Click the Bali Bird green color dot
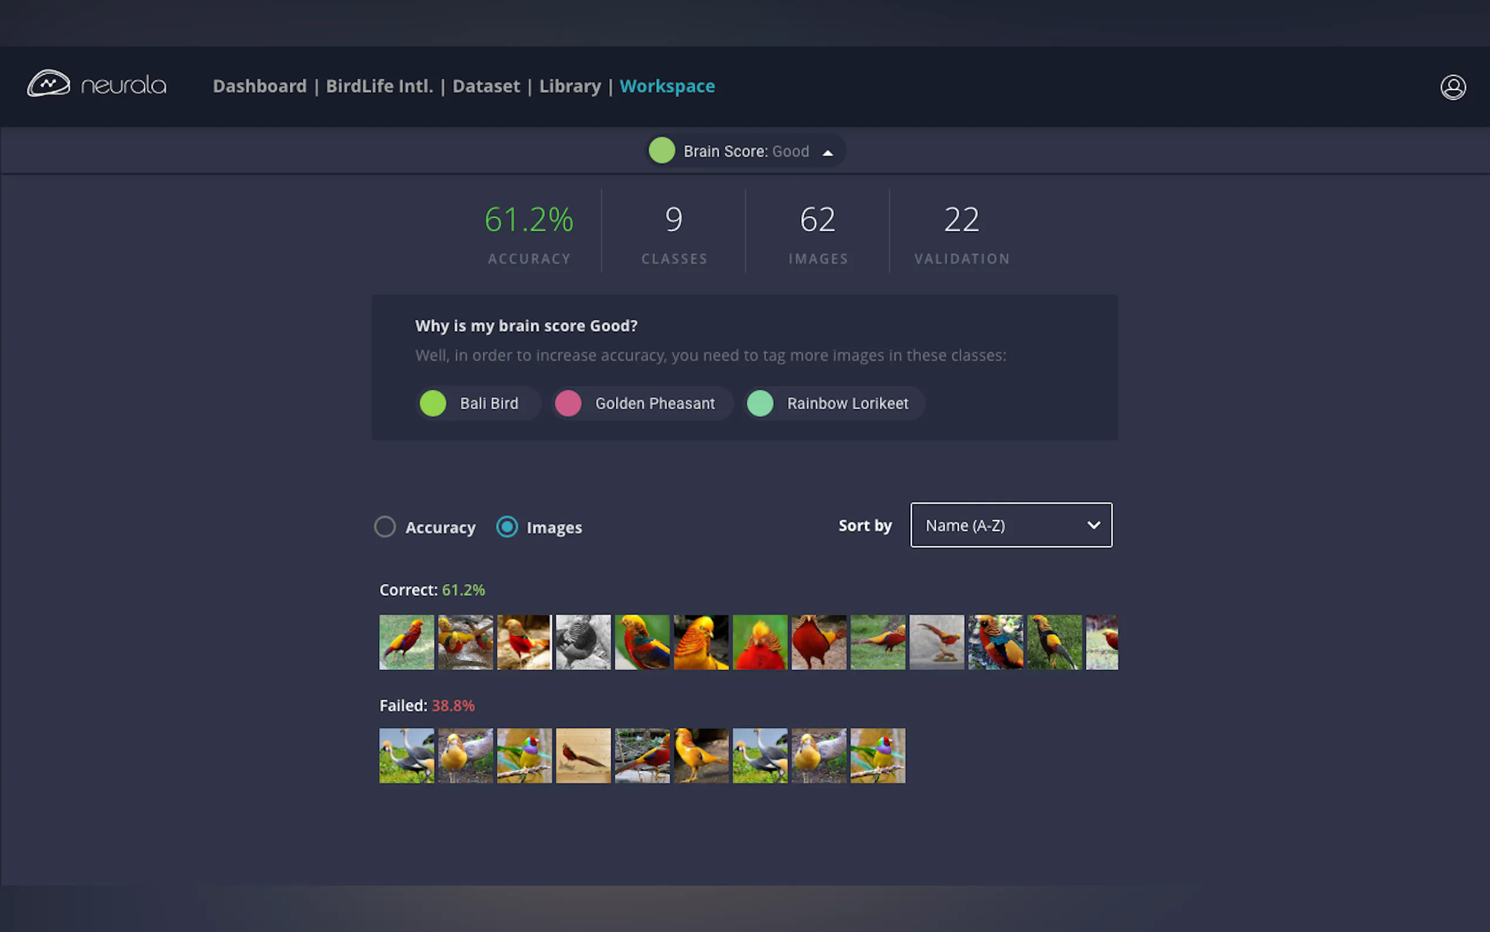This screenshot has width=1490, height=932. (432, 404)
